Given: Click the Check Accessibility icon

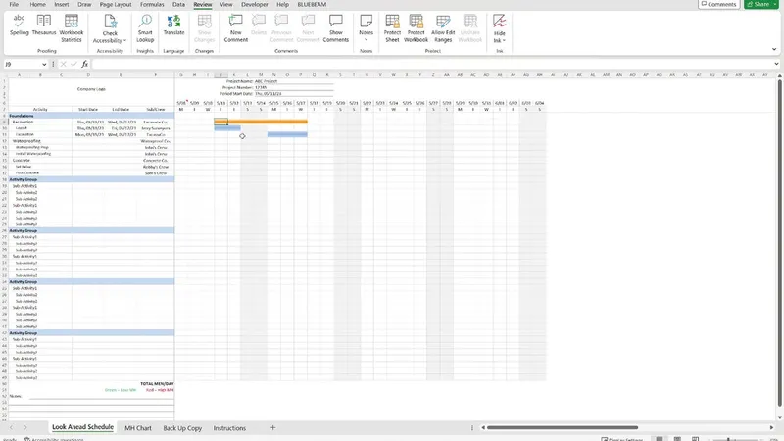Looking at the screenshot, I should pos(110,23).
